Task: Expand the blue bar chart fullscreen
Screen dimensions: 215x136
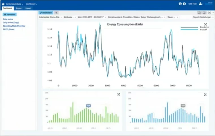Action: [x=205, y=94]
